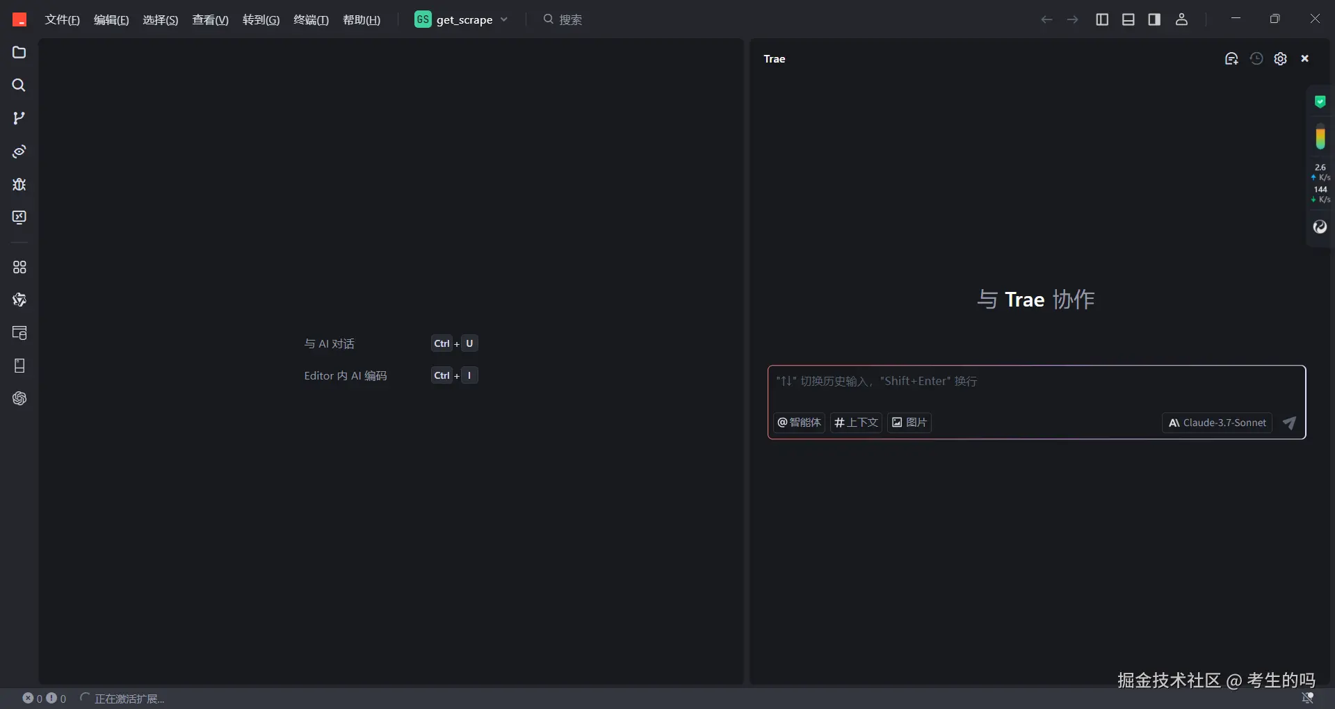Open the Source Control branch icon
1335x709 pixels.
pos(19,118)
